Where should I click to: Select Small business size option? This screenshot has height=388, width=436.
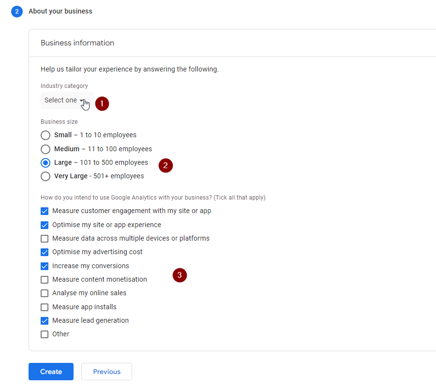[45, 135]
